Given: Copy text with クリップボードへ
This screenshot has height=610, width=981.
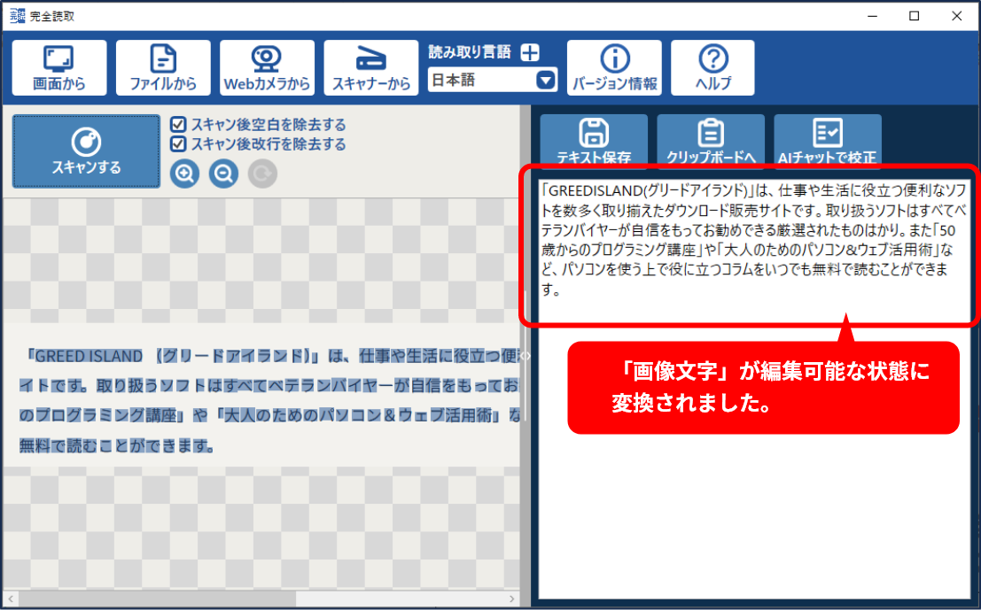Looking at the screenshot, I should pos(711,141).
